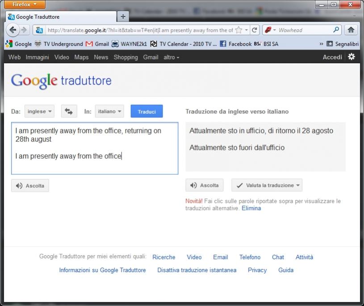Click the Reload page icon
The width and height of the screenshot is (364, 306).
(255, 30)
